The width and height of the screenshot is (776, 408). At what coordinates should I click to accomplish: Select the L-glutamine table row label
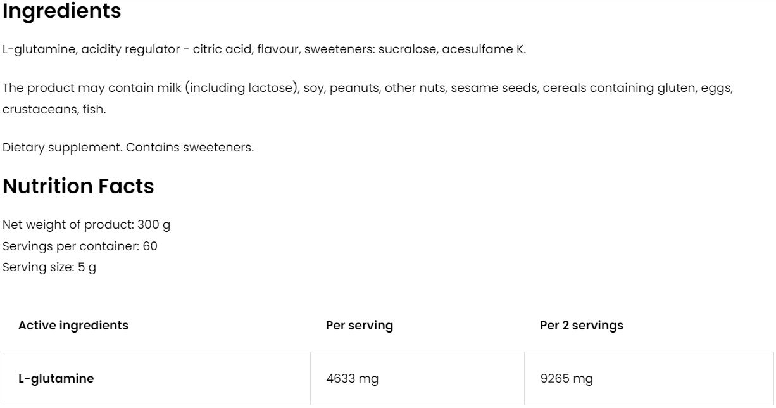[x=56, y=379]
